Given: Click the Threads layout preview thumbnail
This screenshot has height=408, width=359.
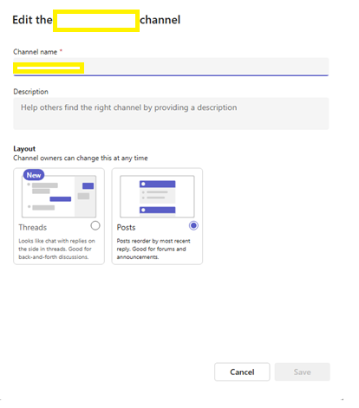Looking at the screenshot, I should pos(59,197).
